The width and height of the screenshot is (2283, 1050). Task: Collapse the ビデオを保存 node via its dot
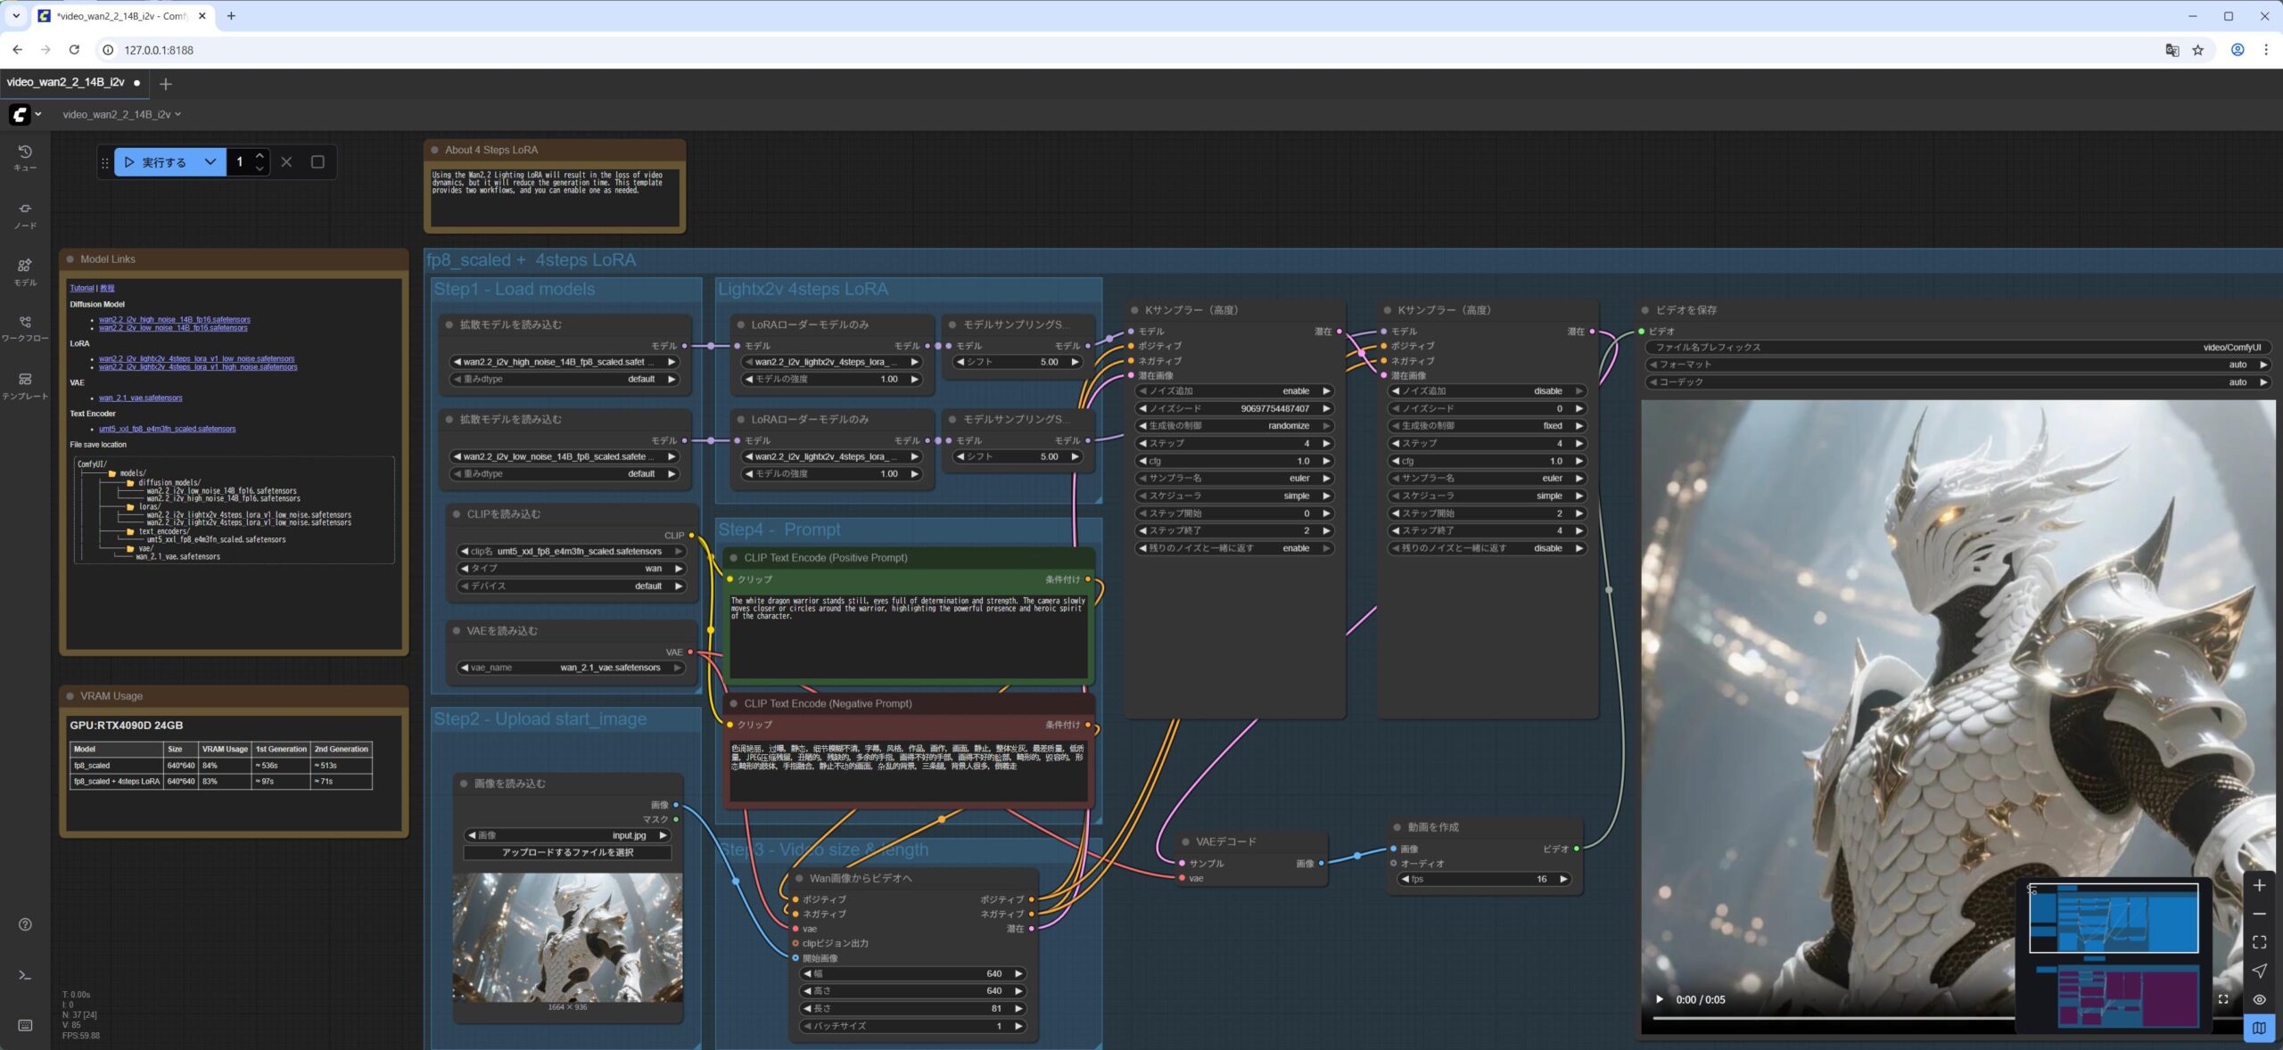tap(1645, 310)
